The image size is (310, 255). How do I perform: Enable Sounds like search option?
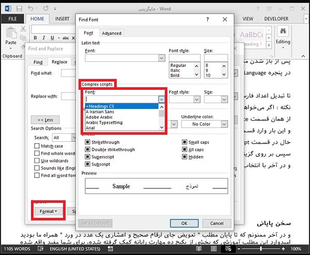(x=37, y=168)
